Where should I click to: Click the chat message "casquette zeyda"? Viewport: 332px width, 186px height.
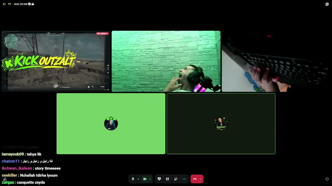31,182
